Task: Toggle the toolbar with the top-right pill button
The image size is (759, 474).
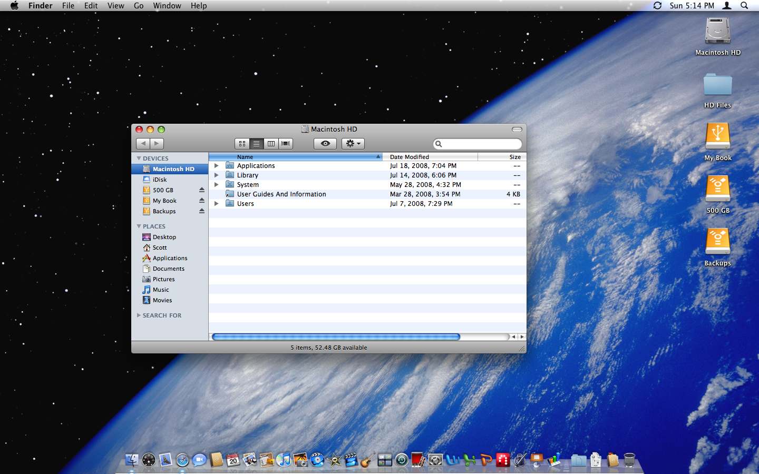Action: [x=517, y=130]
